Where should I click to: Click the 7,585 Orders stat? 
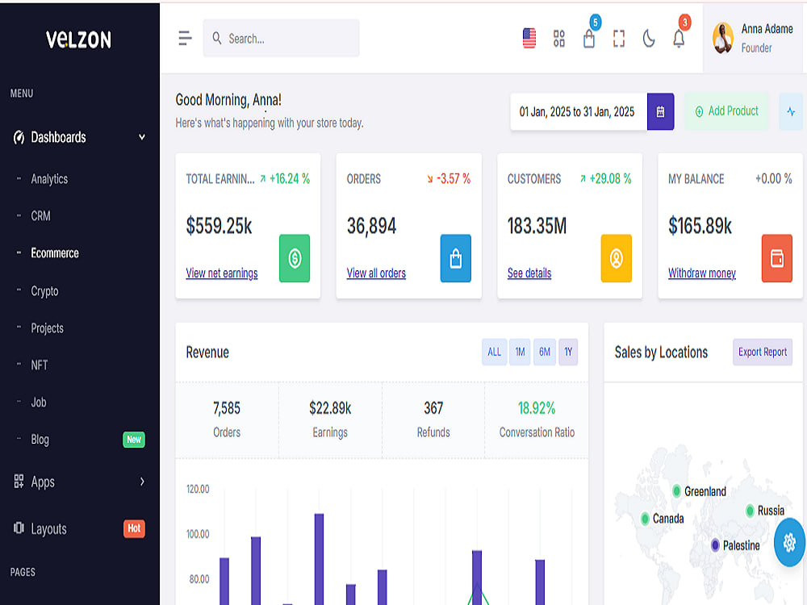pyautogui.click(x=227, y=408)
